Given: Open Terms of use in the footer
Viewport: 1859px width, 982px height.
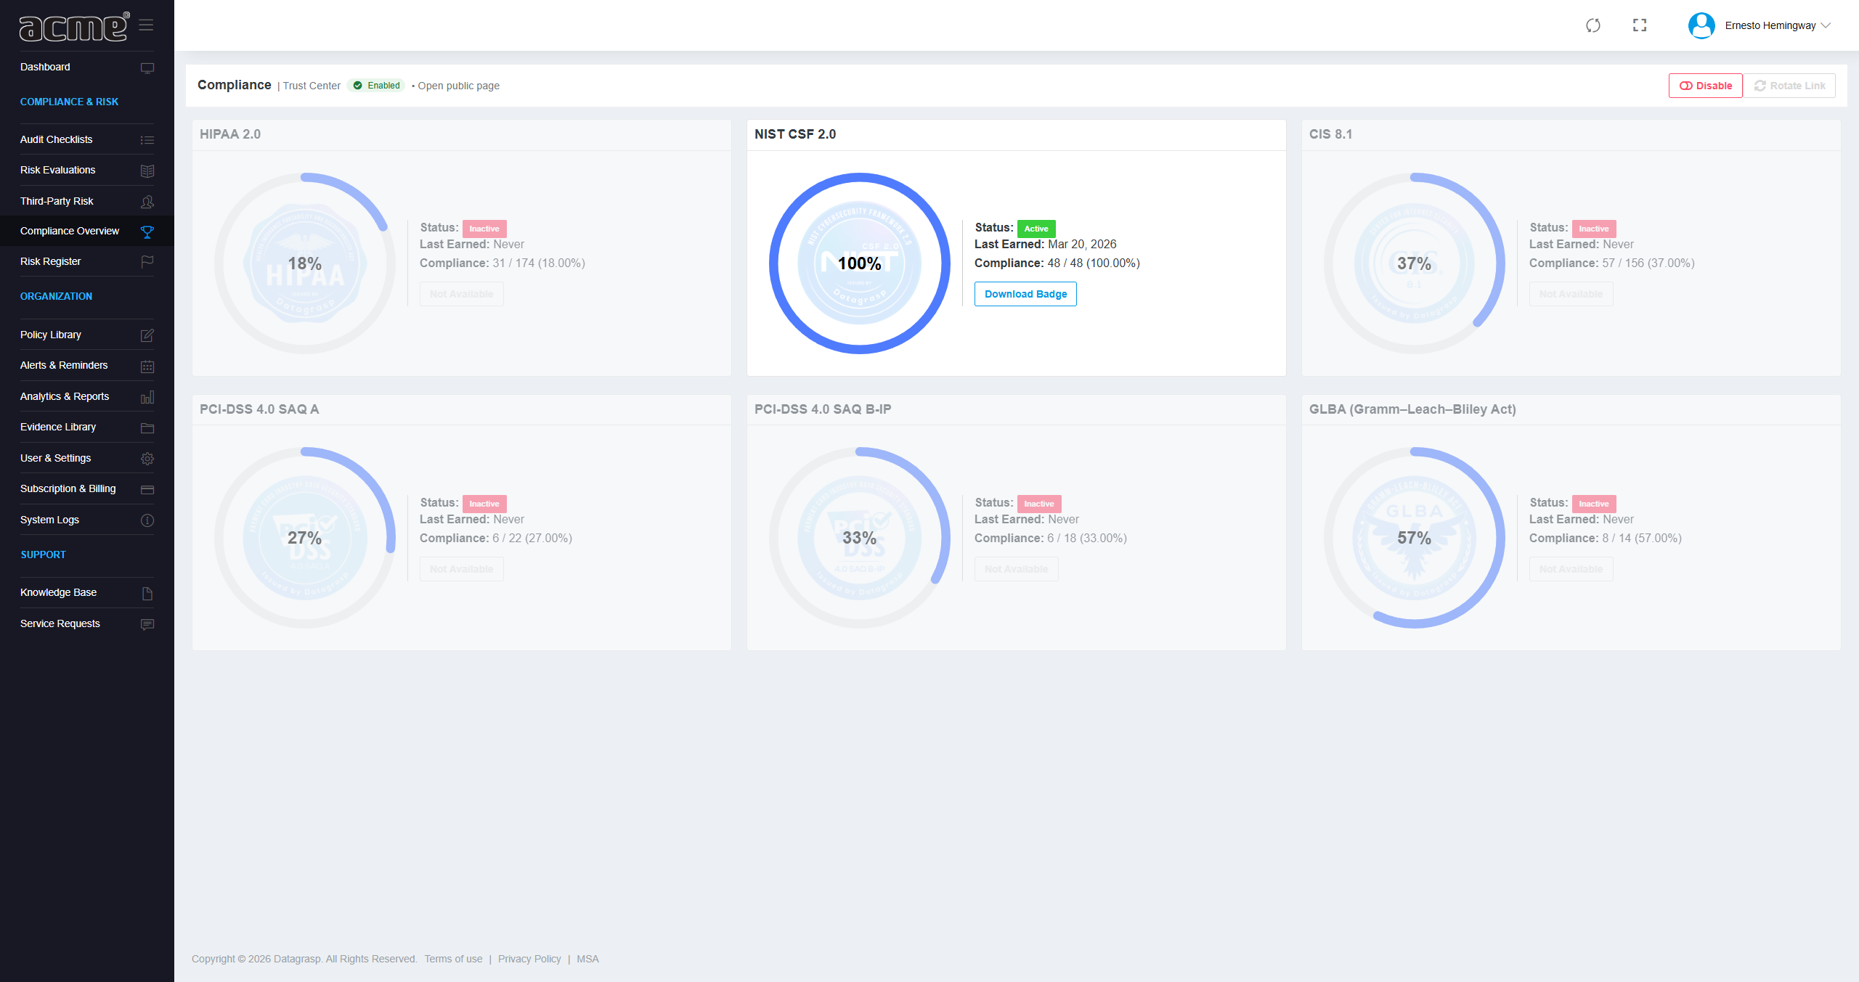Looking at the screenshot, I should 453,959.
